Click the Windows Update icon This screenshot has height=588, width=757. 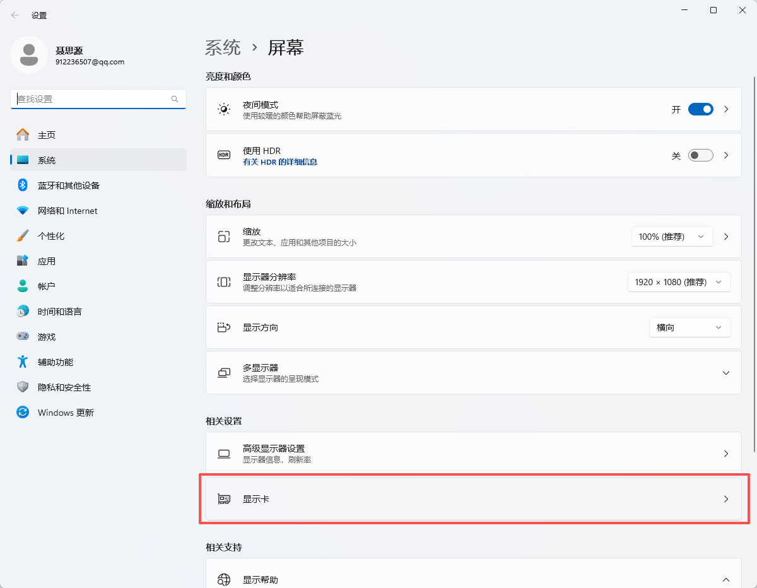[23, 413]
